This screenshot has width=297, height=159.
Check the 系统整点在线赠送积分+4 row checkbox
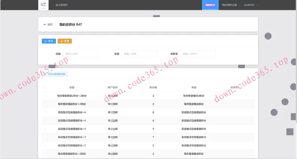(x=45, y=121)
